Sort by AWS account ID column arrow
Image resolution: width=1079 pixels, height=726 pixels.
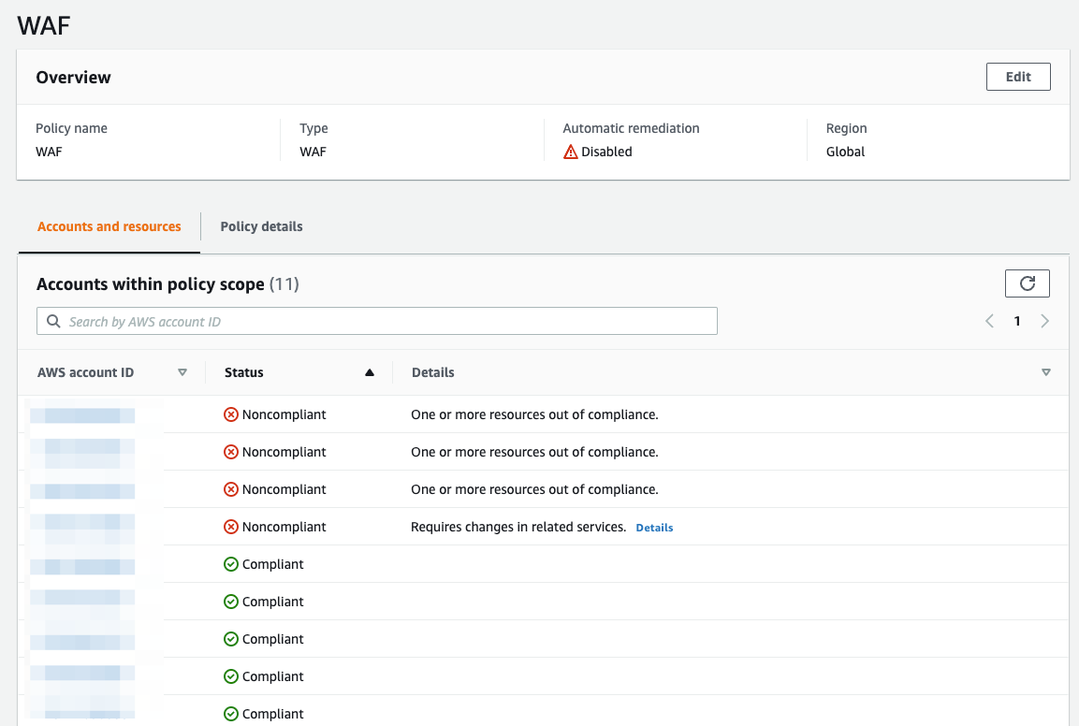point(182,372)
